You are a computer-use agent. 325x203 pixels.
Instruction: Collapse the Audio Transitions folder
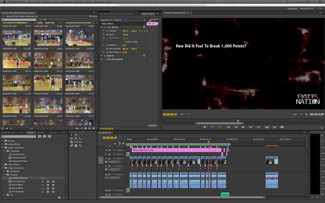click(3, 147)
